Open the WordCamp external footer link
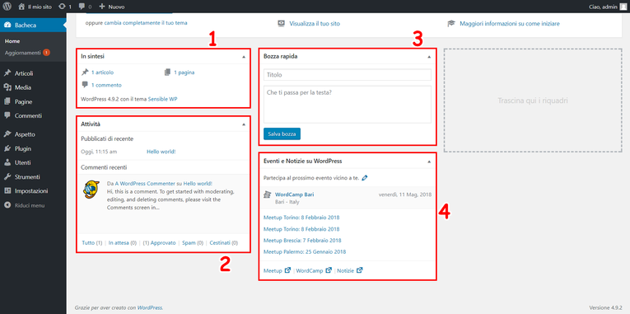 pyautogui.click(x=314, y=270)
